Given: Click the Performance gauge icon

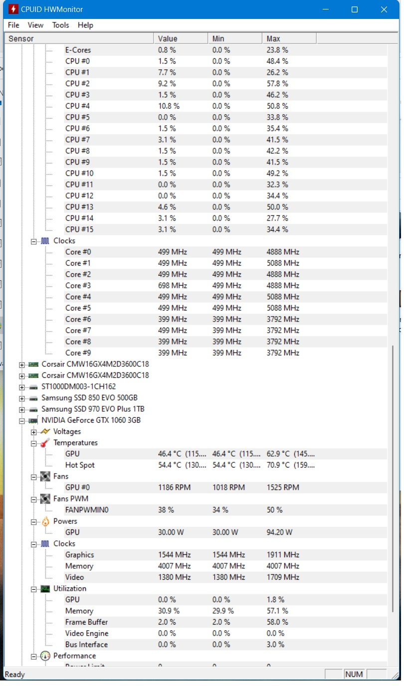Looking at the screenshot, I should click(x=45, y=656).
